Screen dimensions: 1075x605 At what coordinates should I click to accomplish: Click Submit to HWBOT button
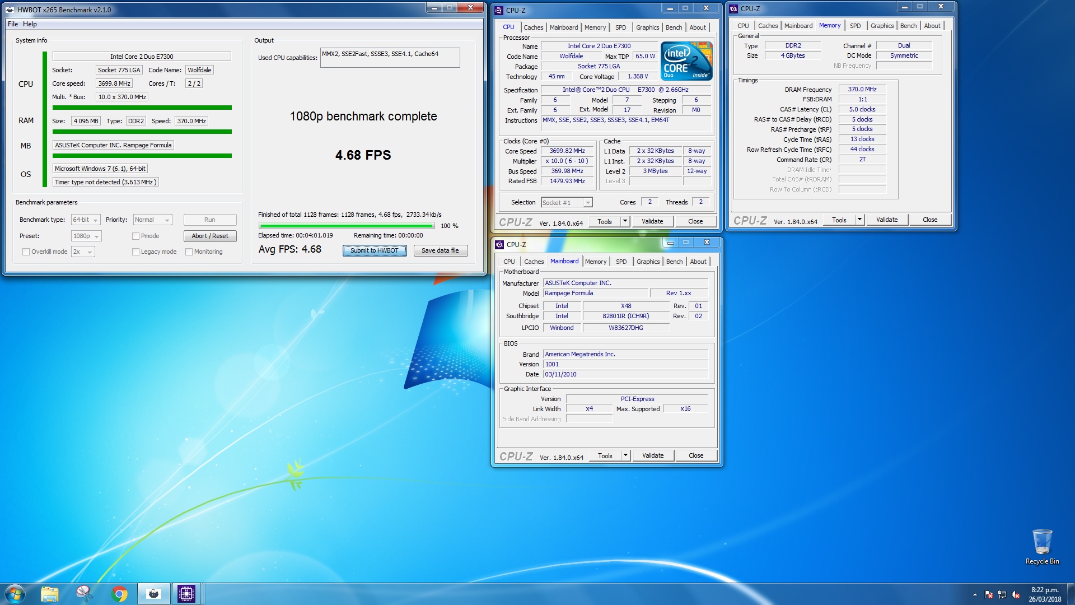point(375,251)
